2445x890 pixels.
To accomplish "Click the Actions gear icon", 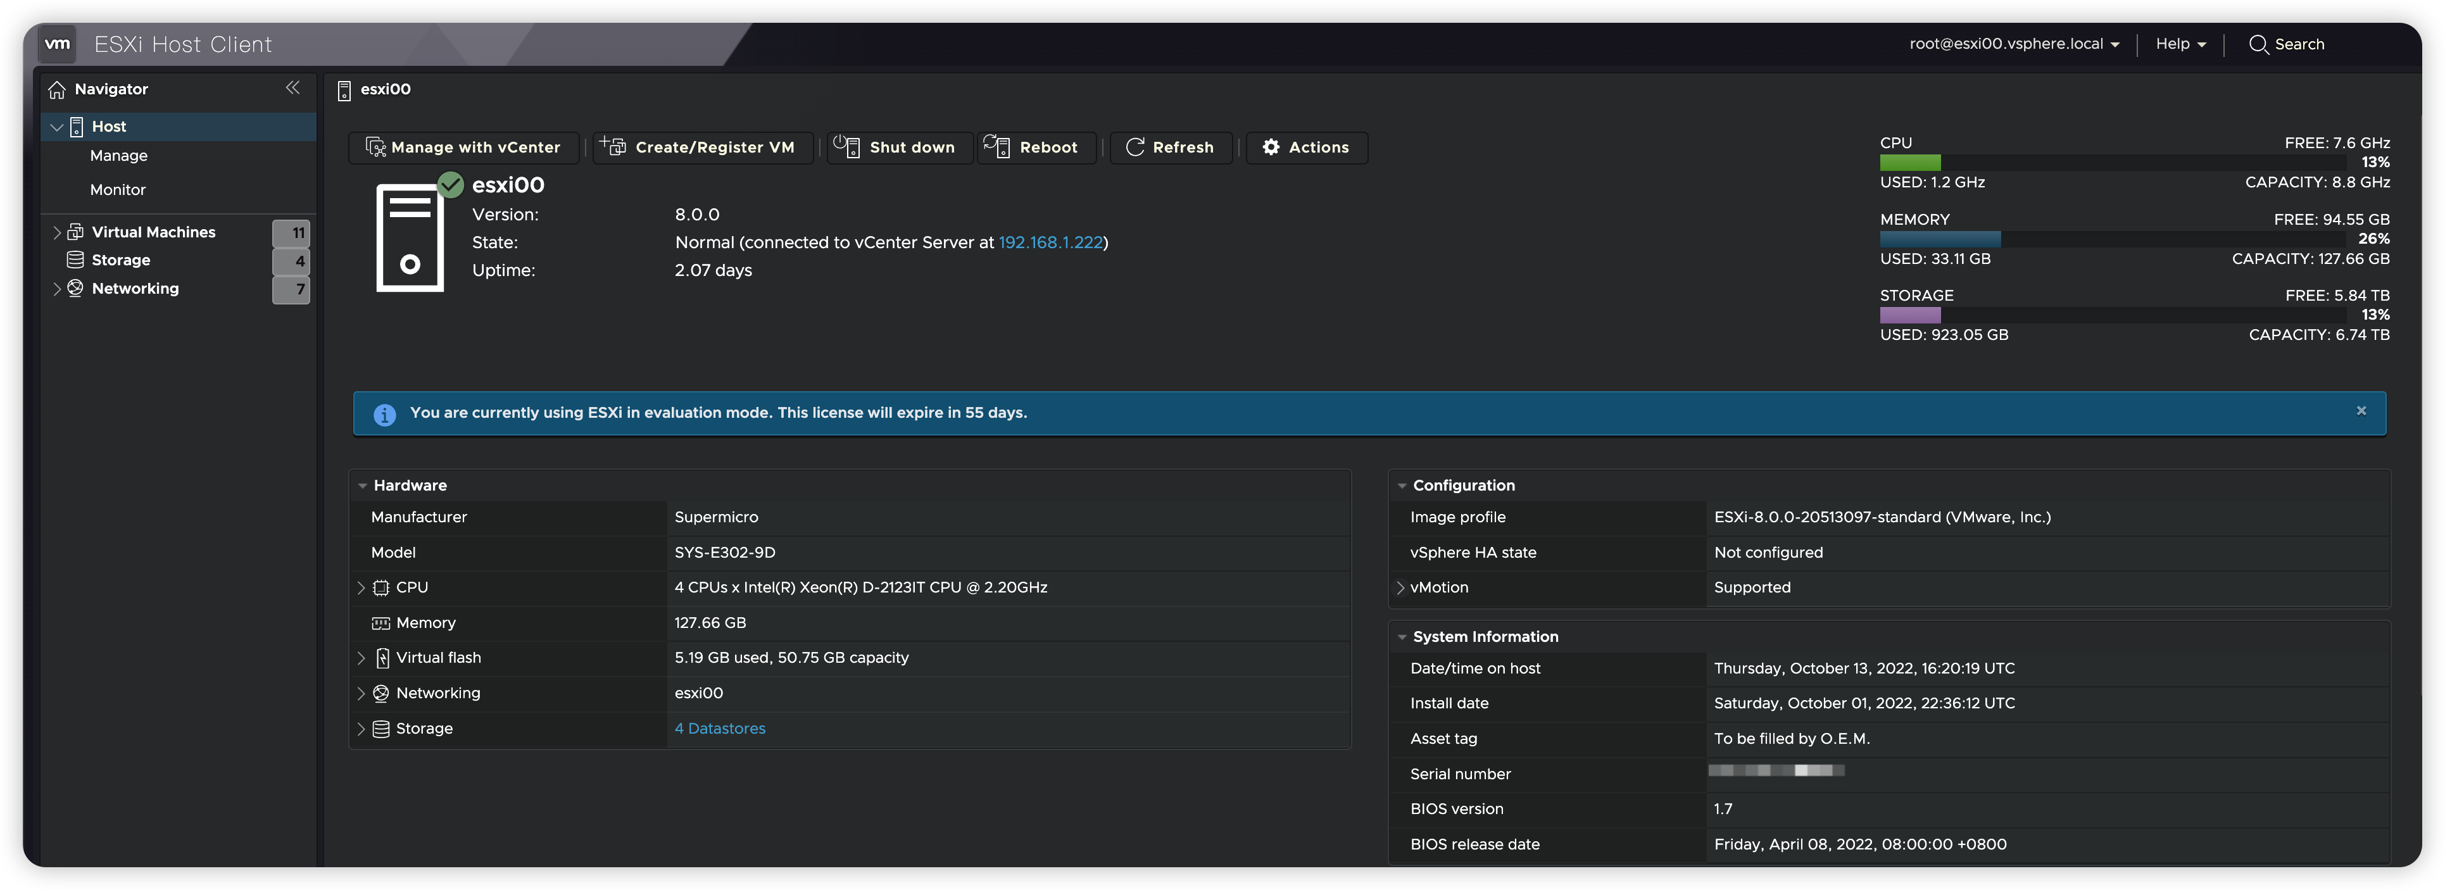I will coord(1271,147).
